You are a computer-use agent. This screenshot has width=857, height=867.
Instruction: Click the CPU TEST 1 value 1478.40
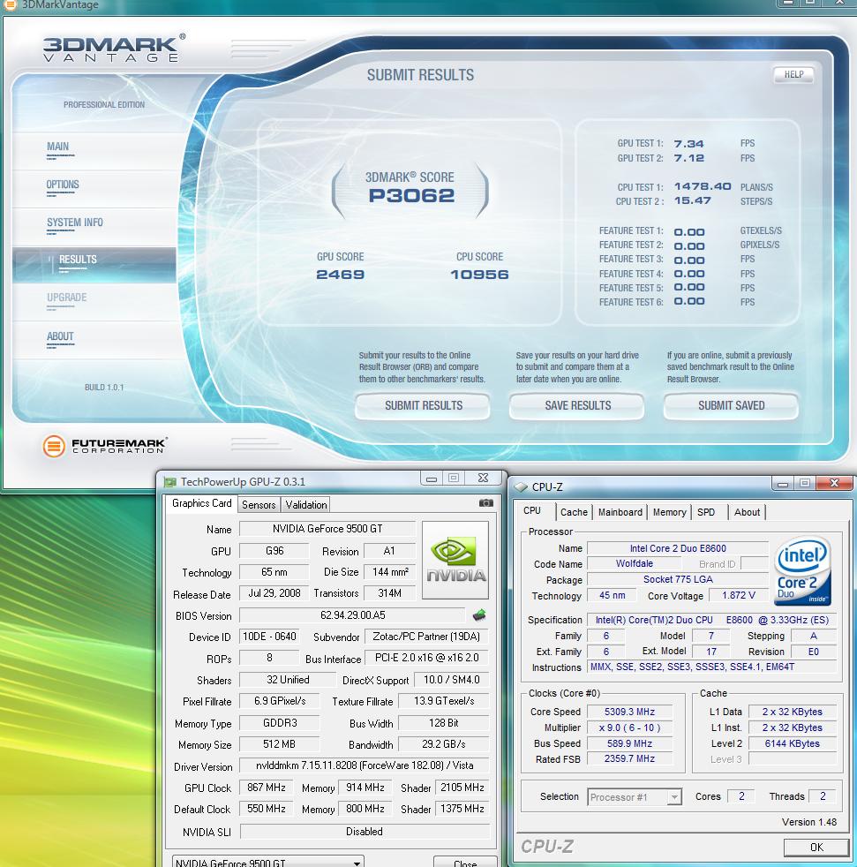coord(703,186)
